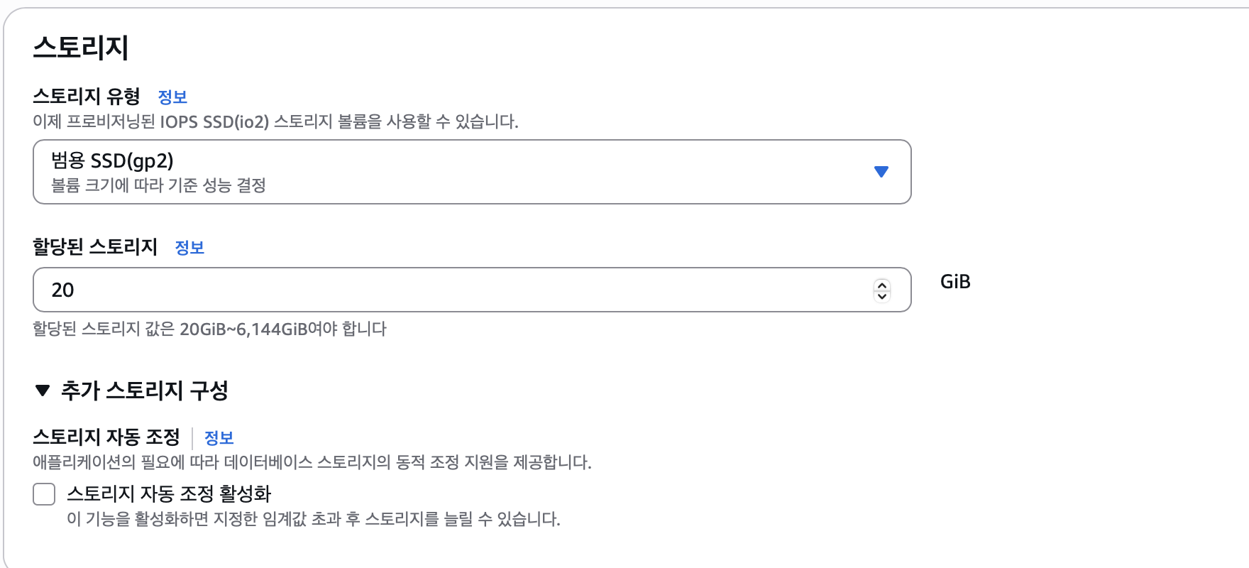Click the IOPS SSD(io2) notice text
Image resolution: width=1249 pixels, height=568 pixels.
coord(275,122)
